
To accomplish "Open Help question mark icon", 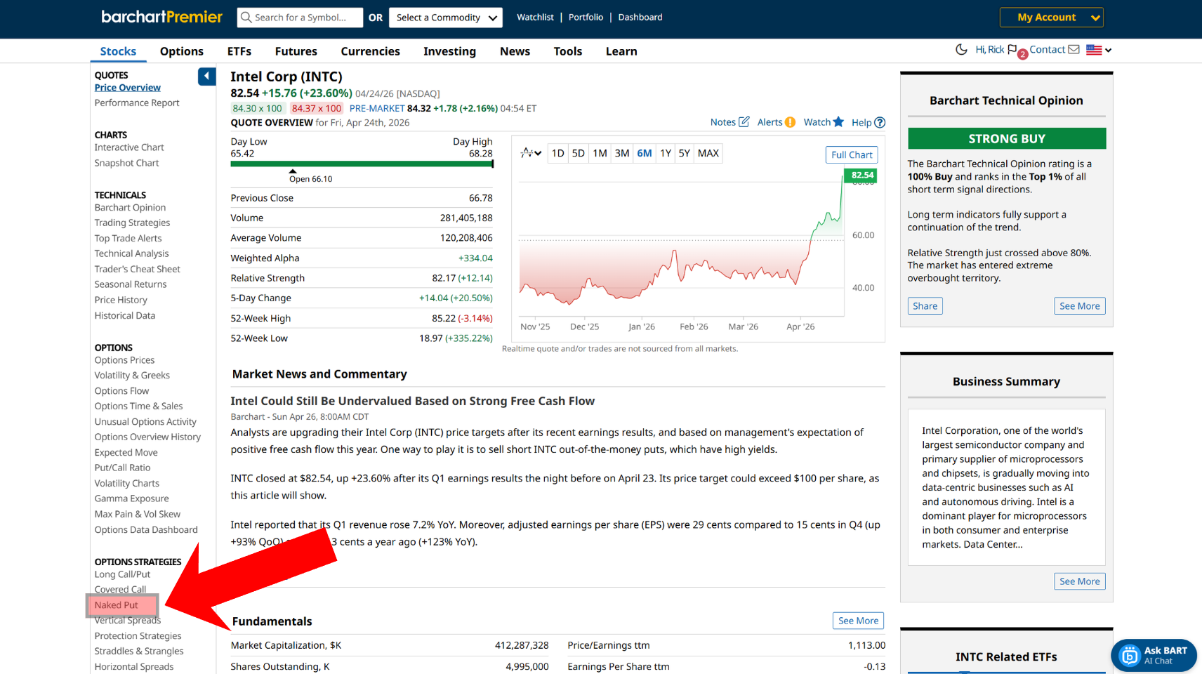I will (x=879, y=123).
